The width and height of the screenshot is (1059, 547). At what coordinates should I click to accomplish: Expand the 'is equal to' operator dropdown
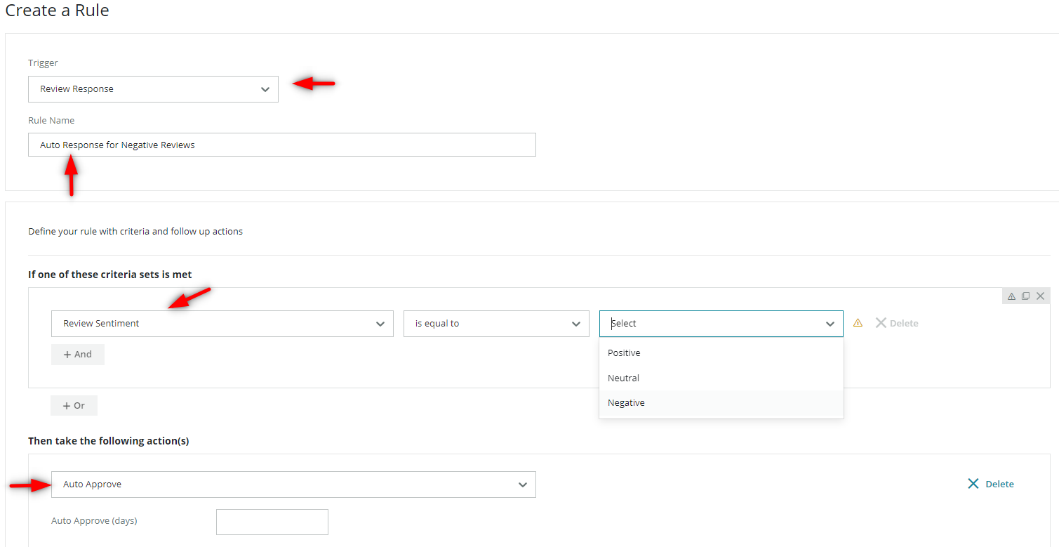pos(495,324)
